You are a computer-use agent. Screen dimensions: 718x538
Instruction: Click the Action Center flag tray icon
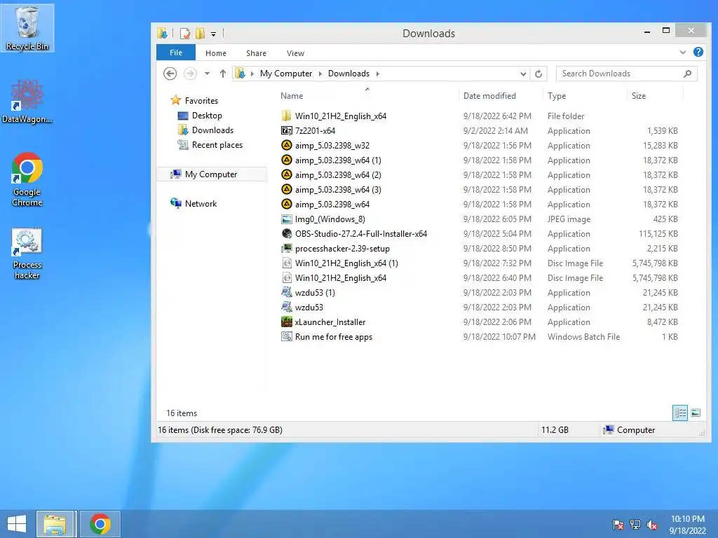[618, 524]
